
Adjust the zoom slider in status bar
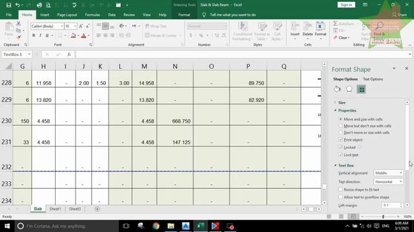point(383,217)
